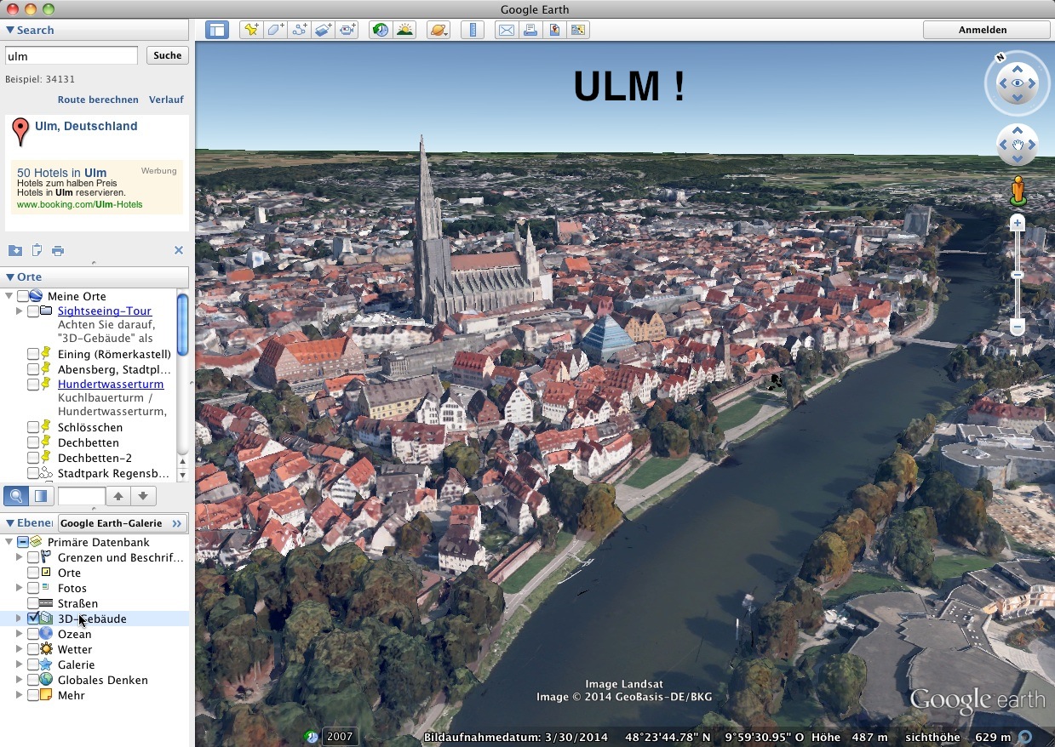Click the Suche search button
The width and height of the screenshot is (1055, 747).
pyautogui.click(x=167, y=55)
